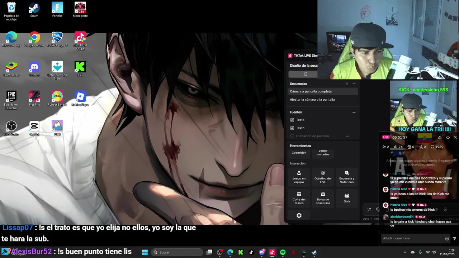Image resolution: width=459 pixels, height=258 pixels.
Task: Open Netflix from the taskbar
Action: click(293, 252)
